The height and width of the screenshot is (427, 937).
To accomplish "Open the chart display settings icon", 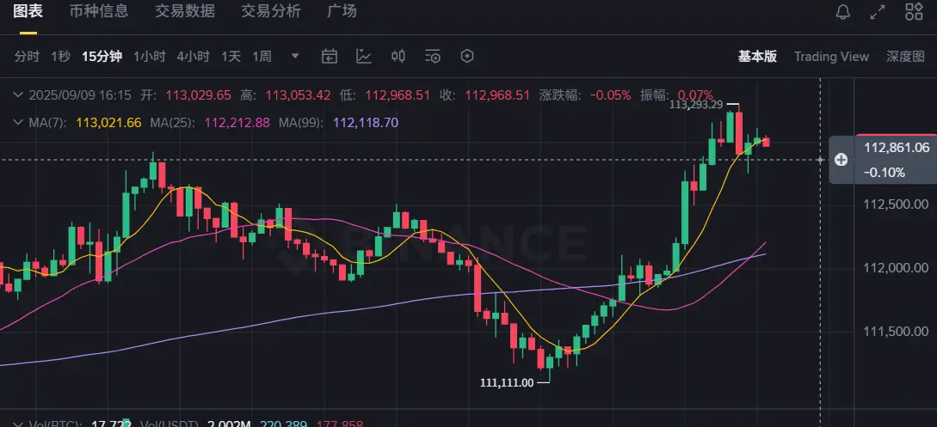I will coord(433,57).
